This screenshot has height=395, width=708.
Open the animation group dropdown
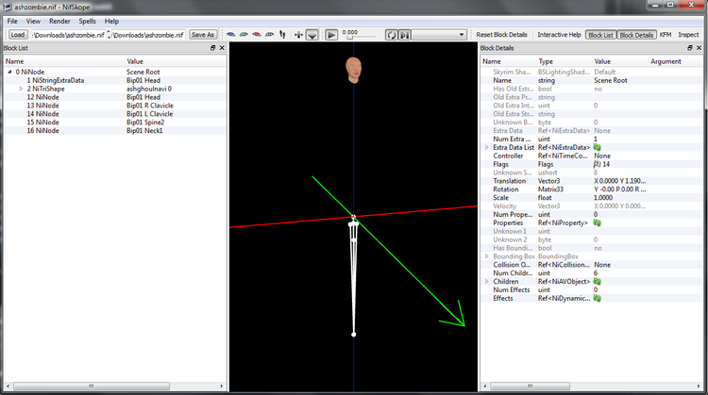pyautogui.click(x=438, y=35)
